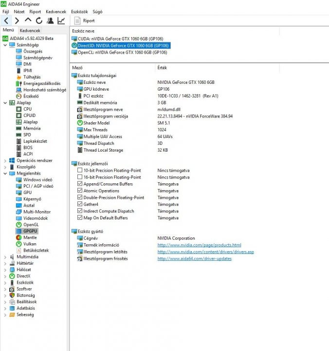Open Lapkakészlet chipset item

[x=35, y=141]
